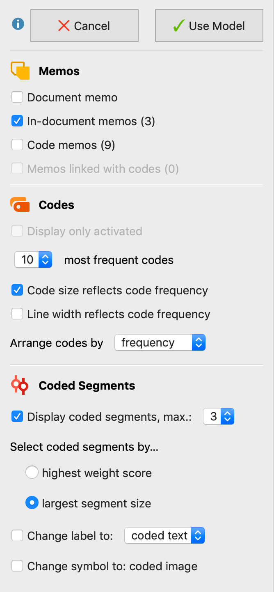Image resolution: width=274 pixels, height=592 pixels.
Task: Click the Use Model button
Action: (x=208, y=25)
